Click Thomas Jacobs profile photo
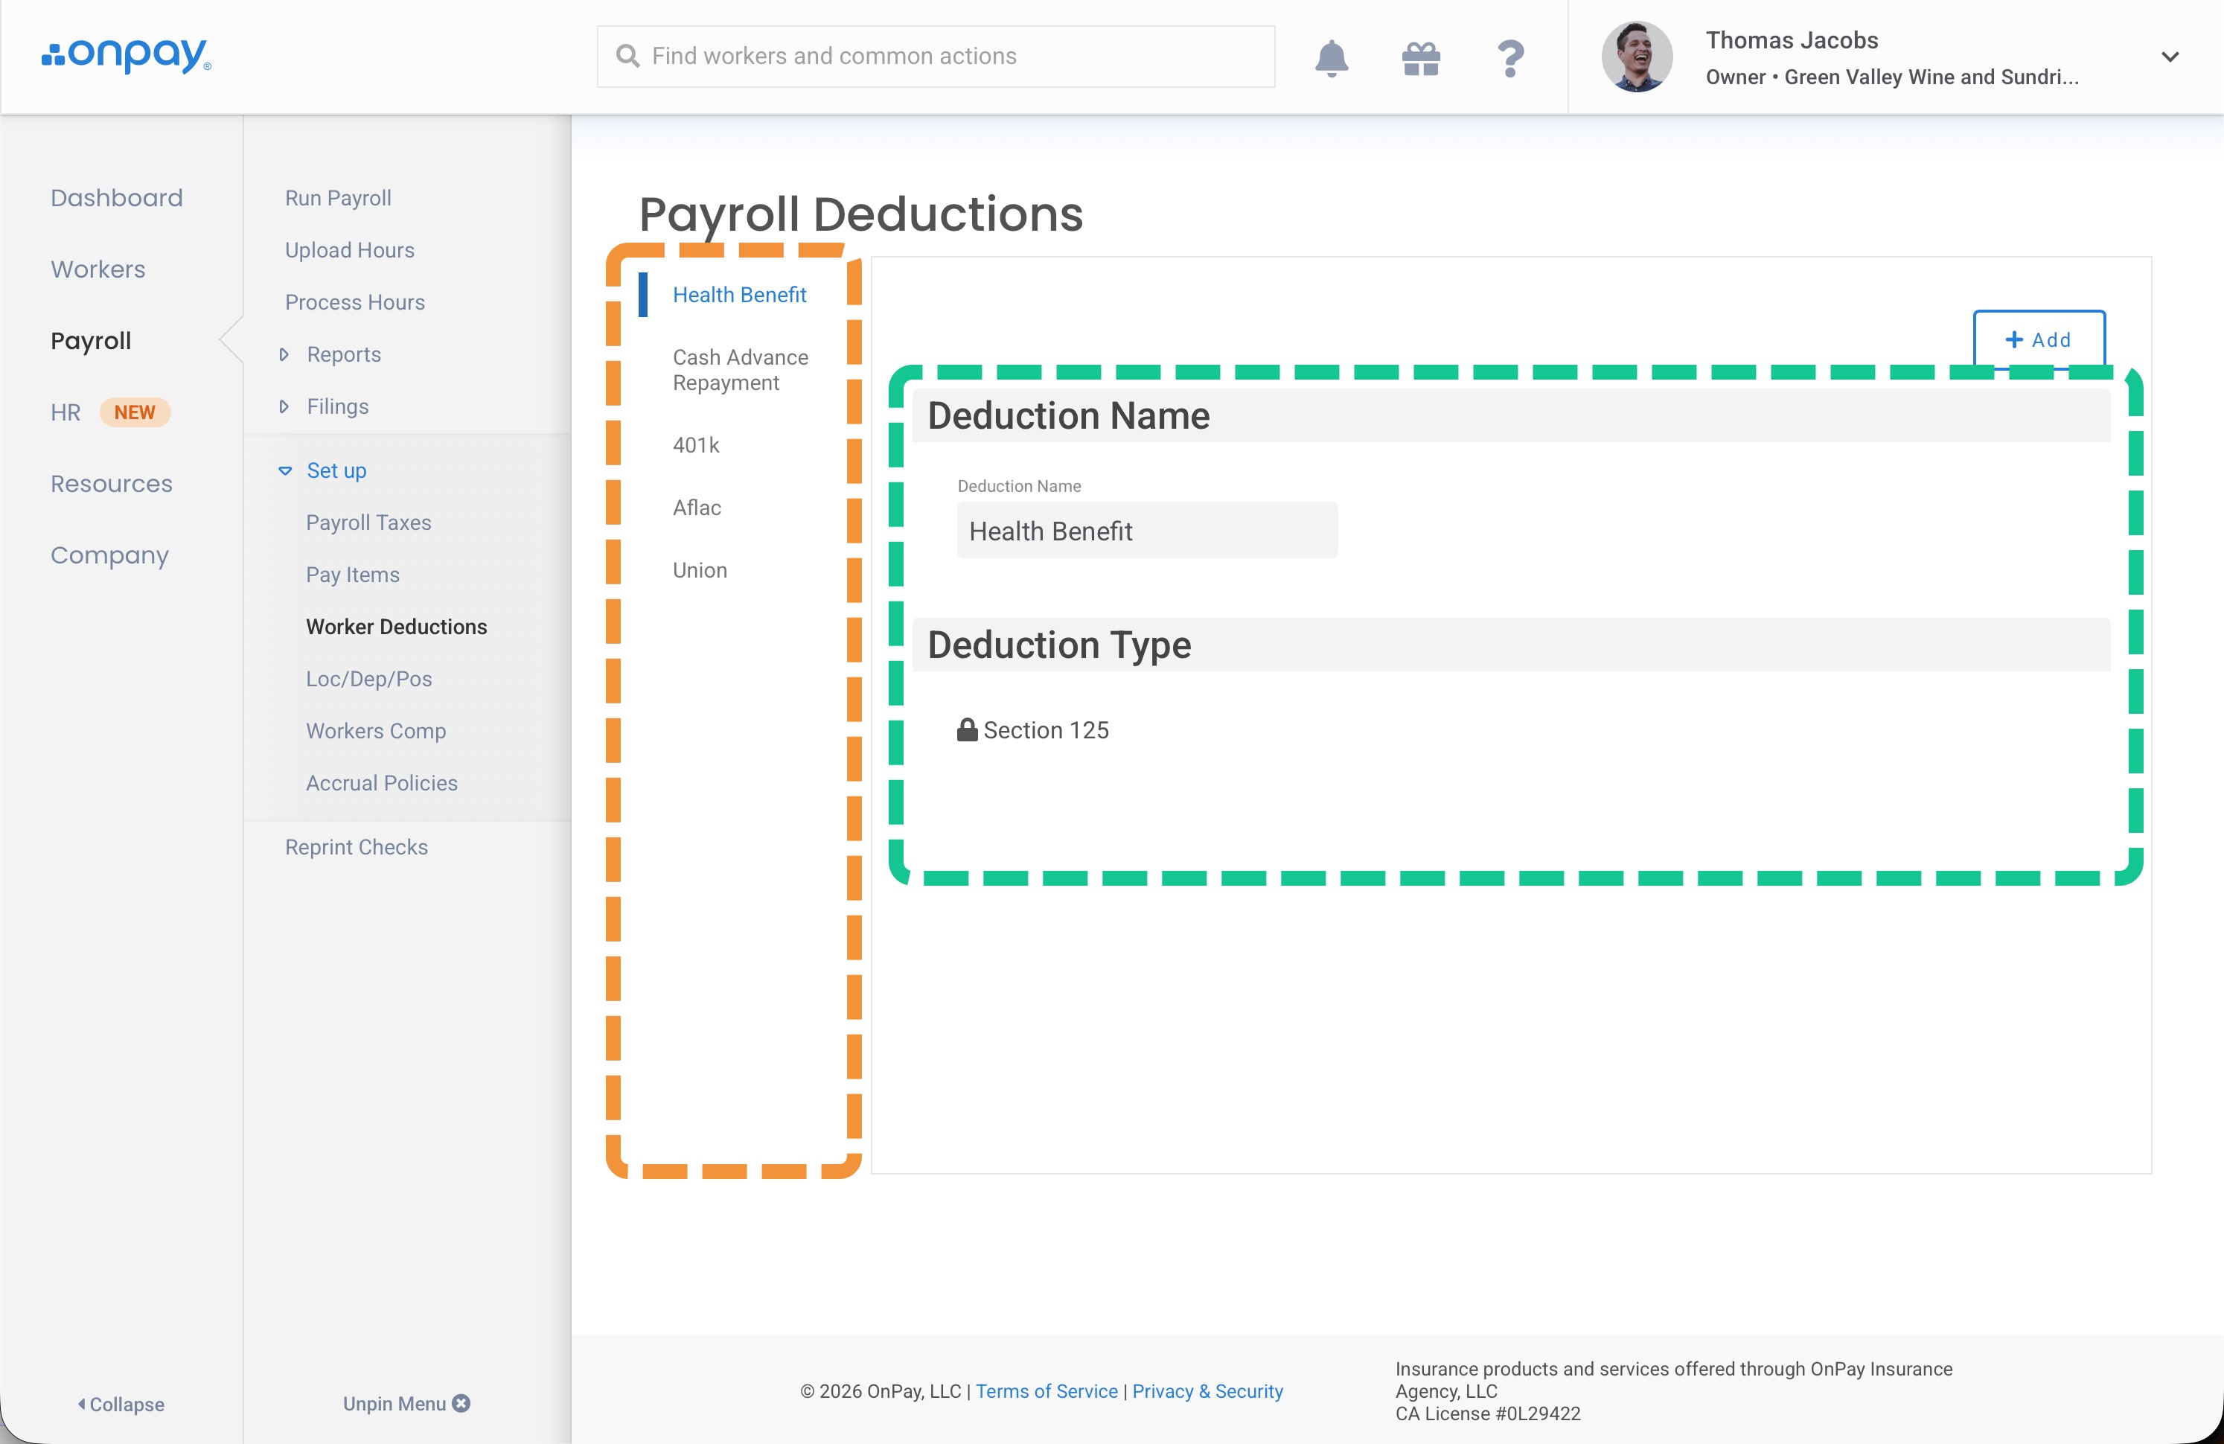Screen dimensions: 2224x1444 point(1636,57)
